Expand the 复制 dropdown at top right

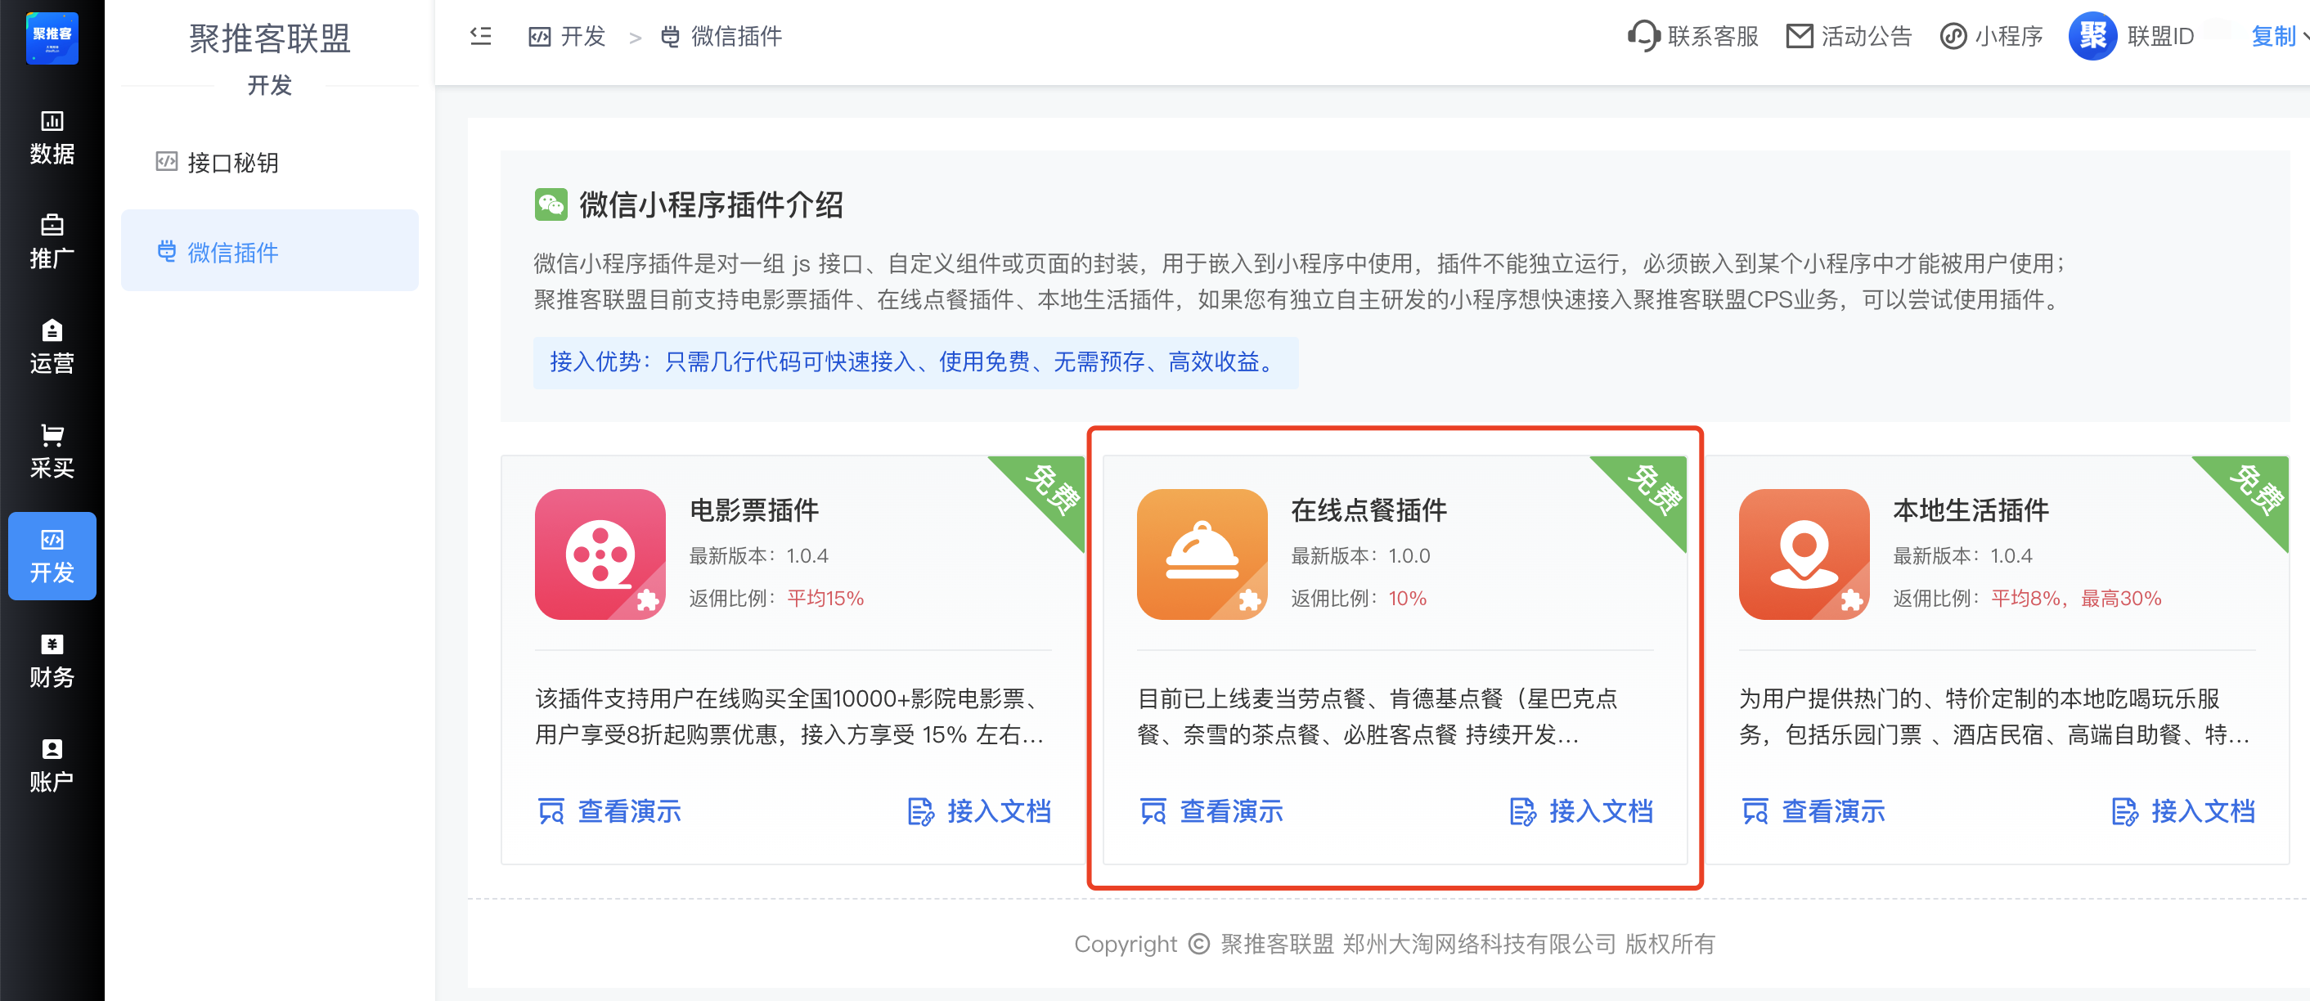tap(2280, 36)
